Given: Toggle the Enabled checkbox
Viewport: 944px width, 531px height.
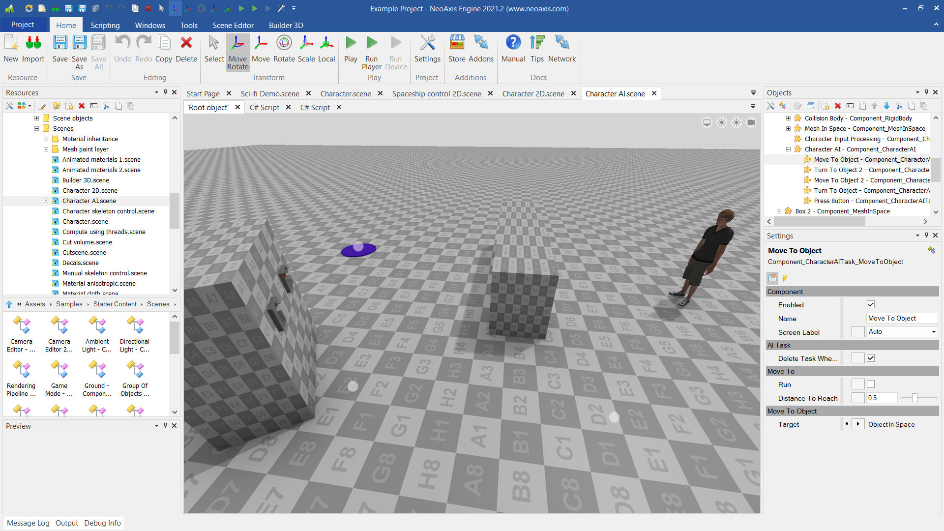Looking at the screenshot, I should [871, 305].
